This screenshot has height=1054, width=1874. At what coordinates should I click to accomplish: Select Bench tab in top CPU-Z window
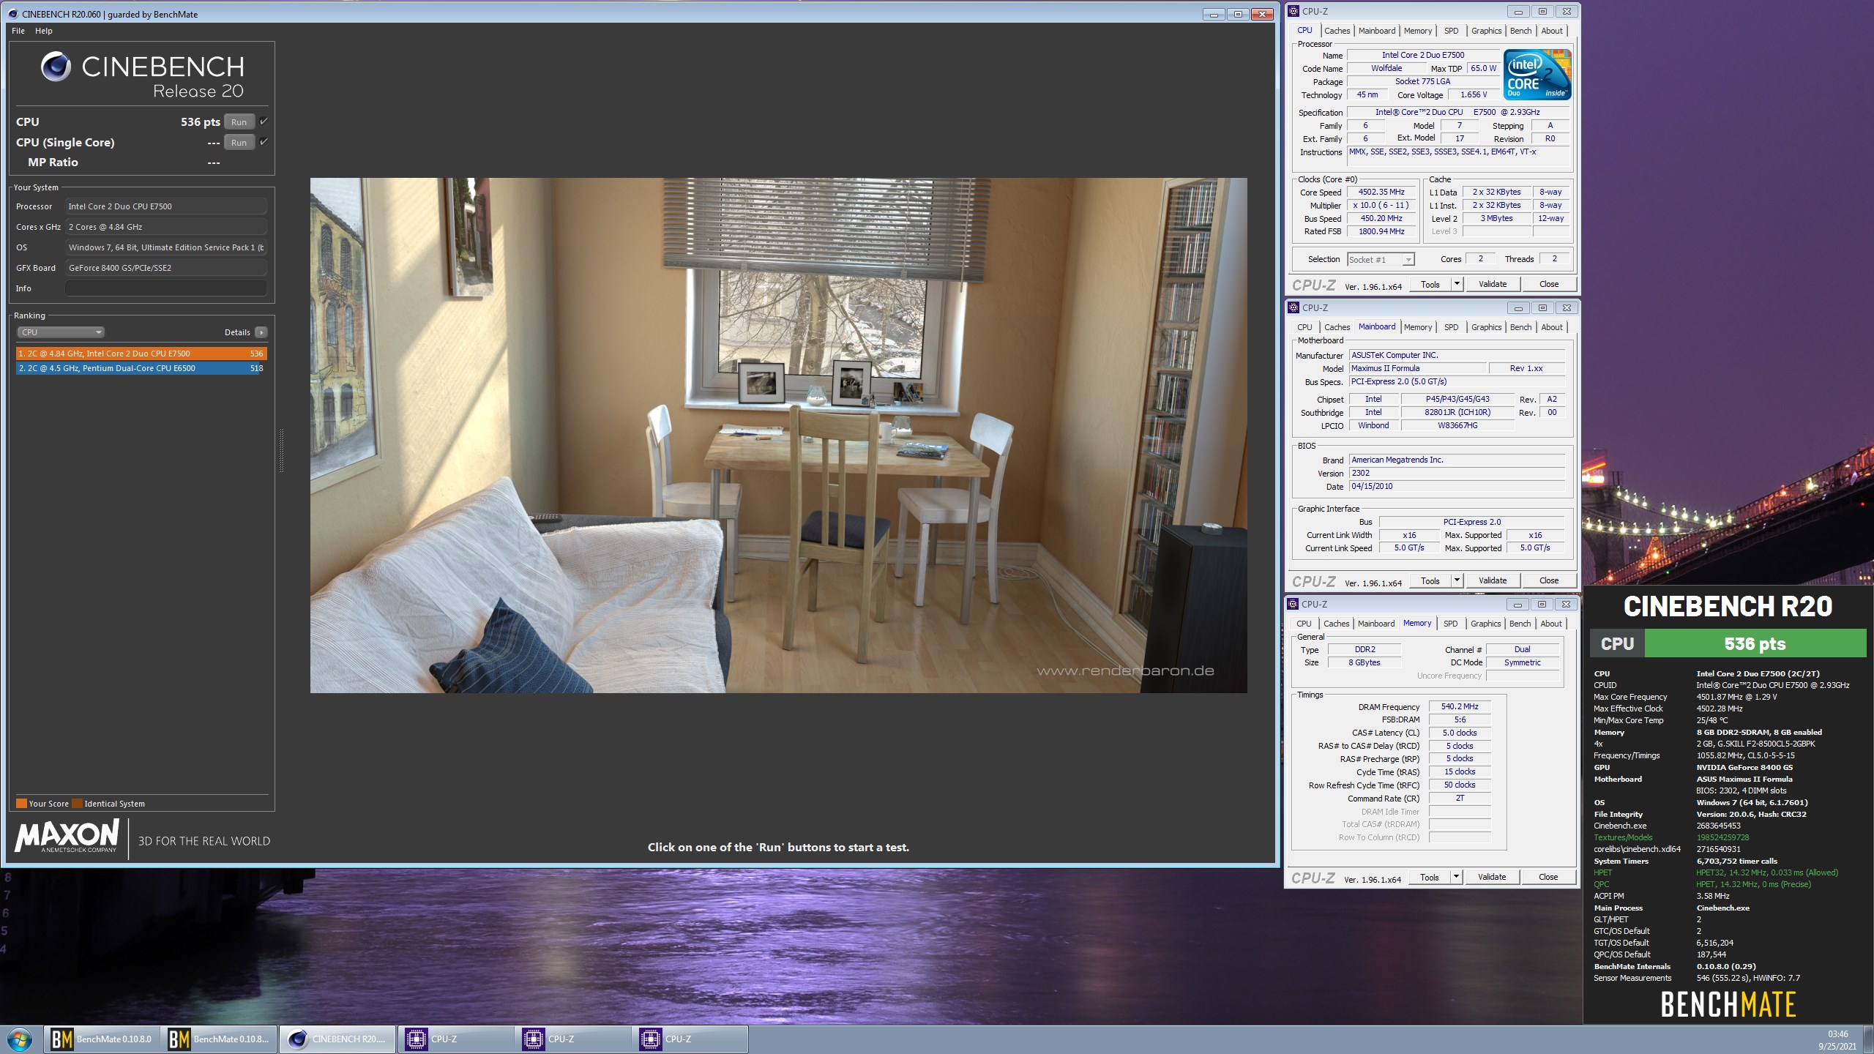point(1520,31)
